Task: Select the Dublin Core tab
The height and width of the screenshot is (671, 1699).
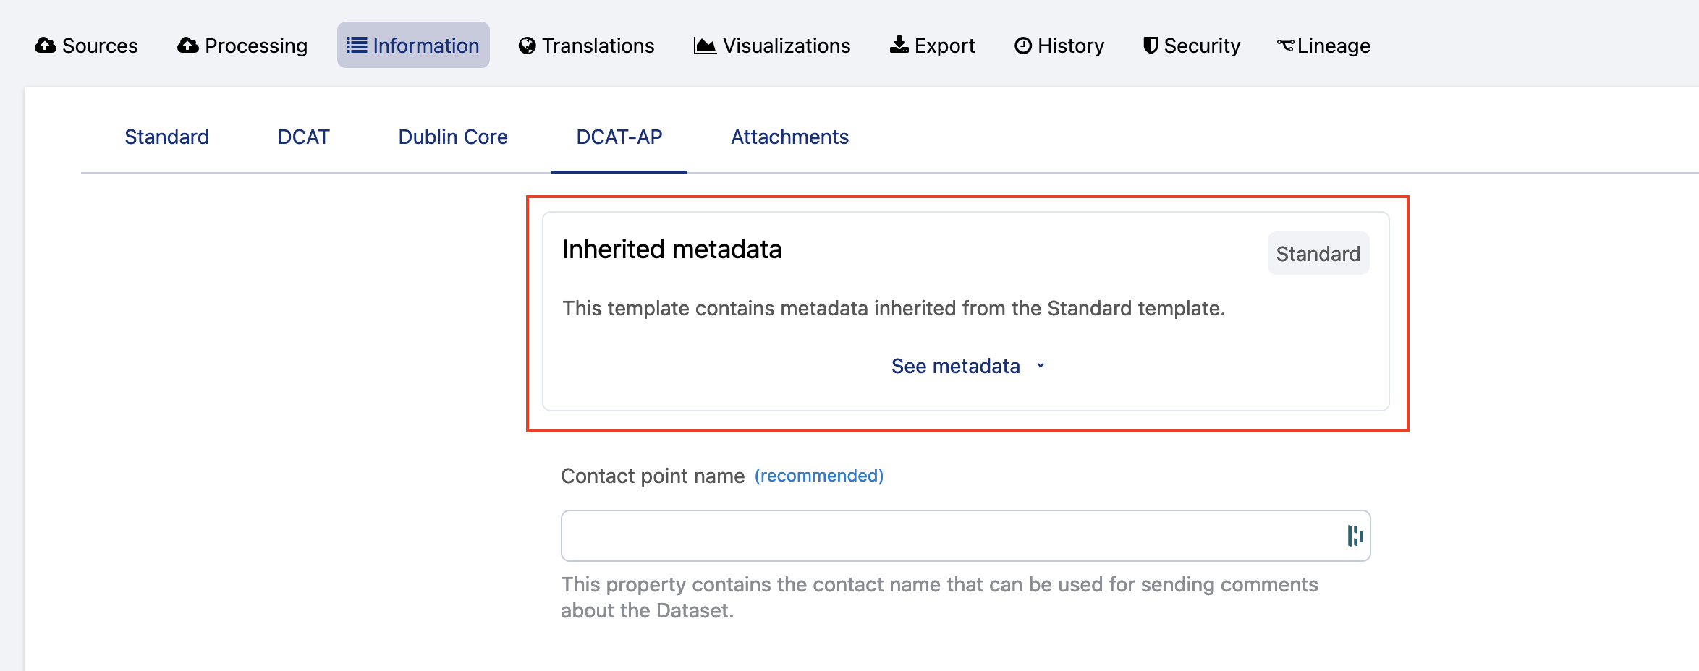Action: tap(453, 137)
